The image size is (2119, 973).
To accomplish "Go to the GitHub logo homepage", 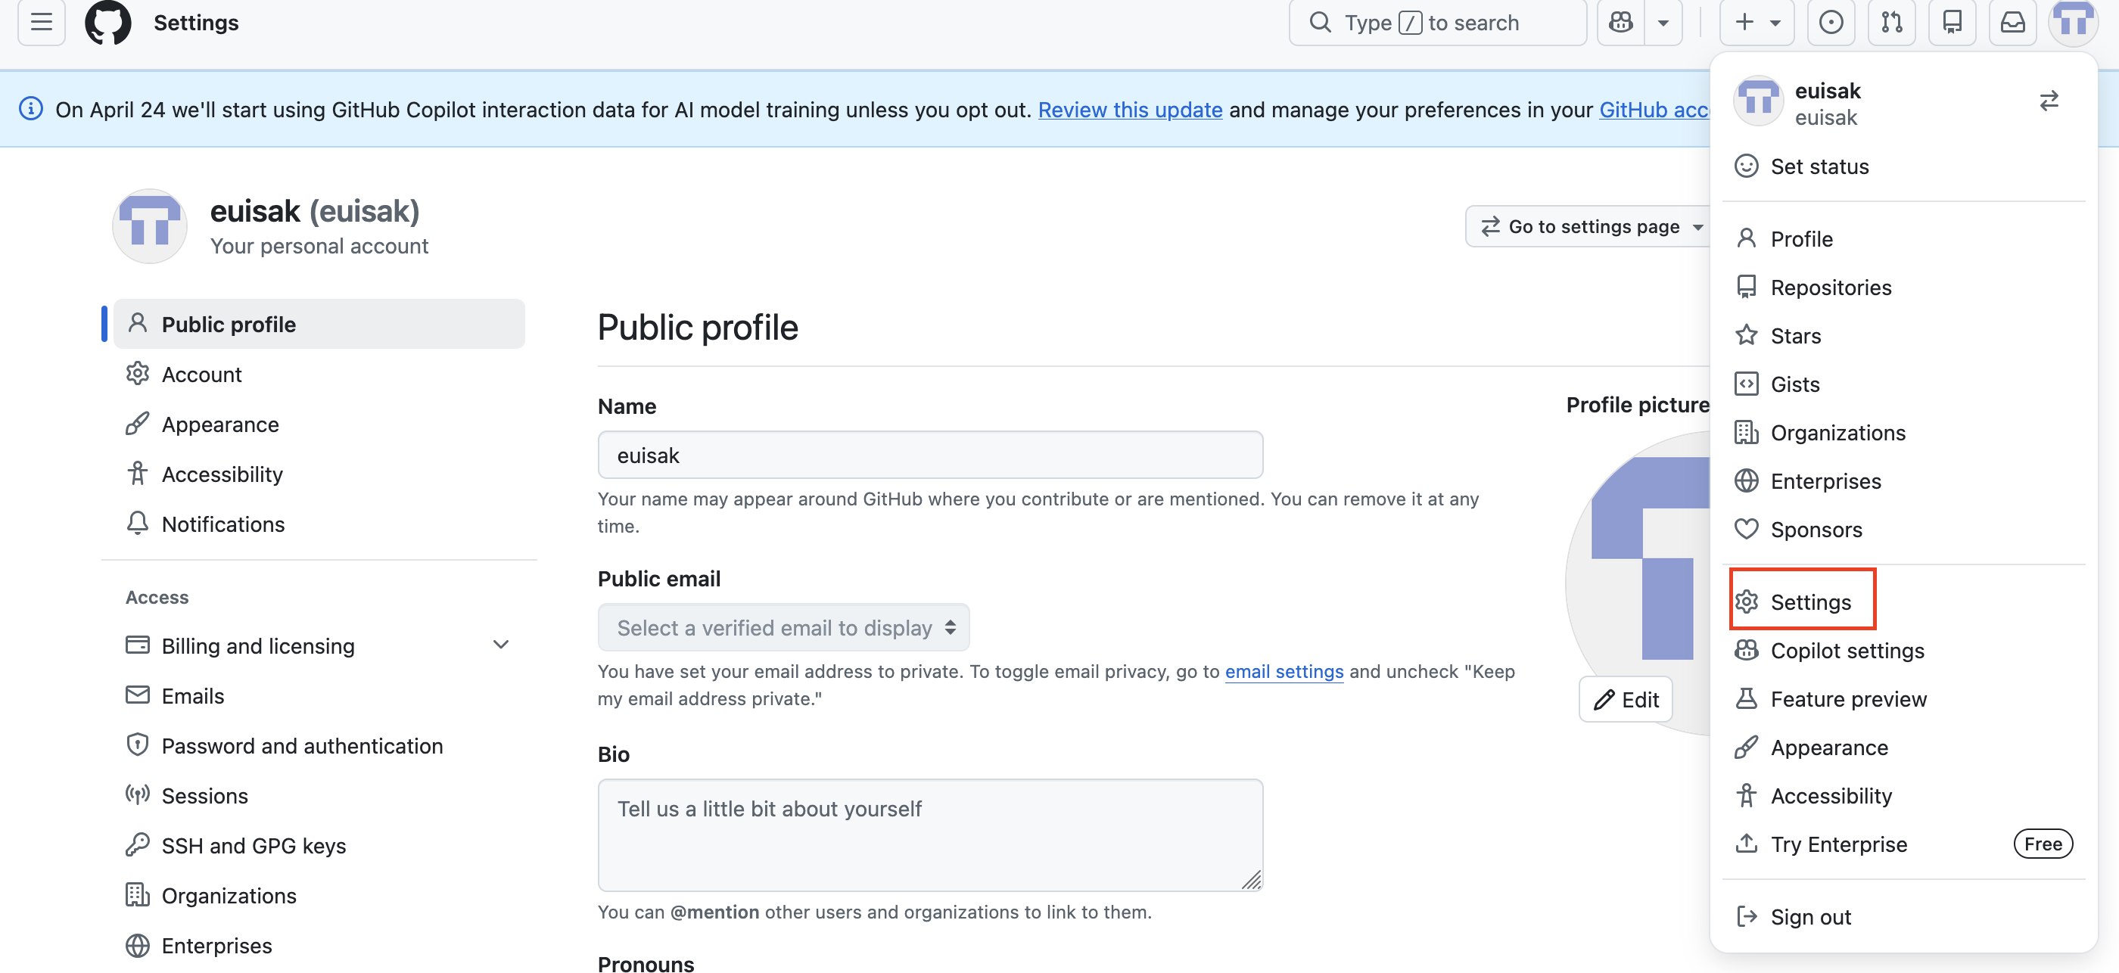I will [x=107, y=22].
